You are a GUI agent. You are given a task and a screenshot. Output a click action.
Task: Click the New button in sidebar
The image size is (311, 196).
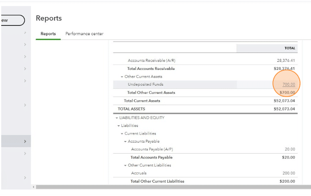point(12,20)
